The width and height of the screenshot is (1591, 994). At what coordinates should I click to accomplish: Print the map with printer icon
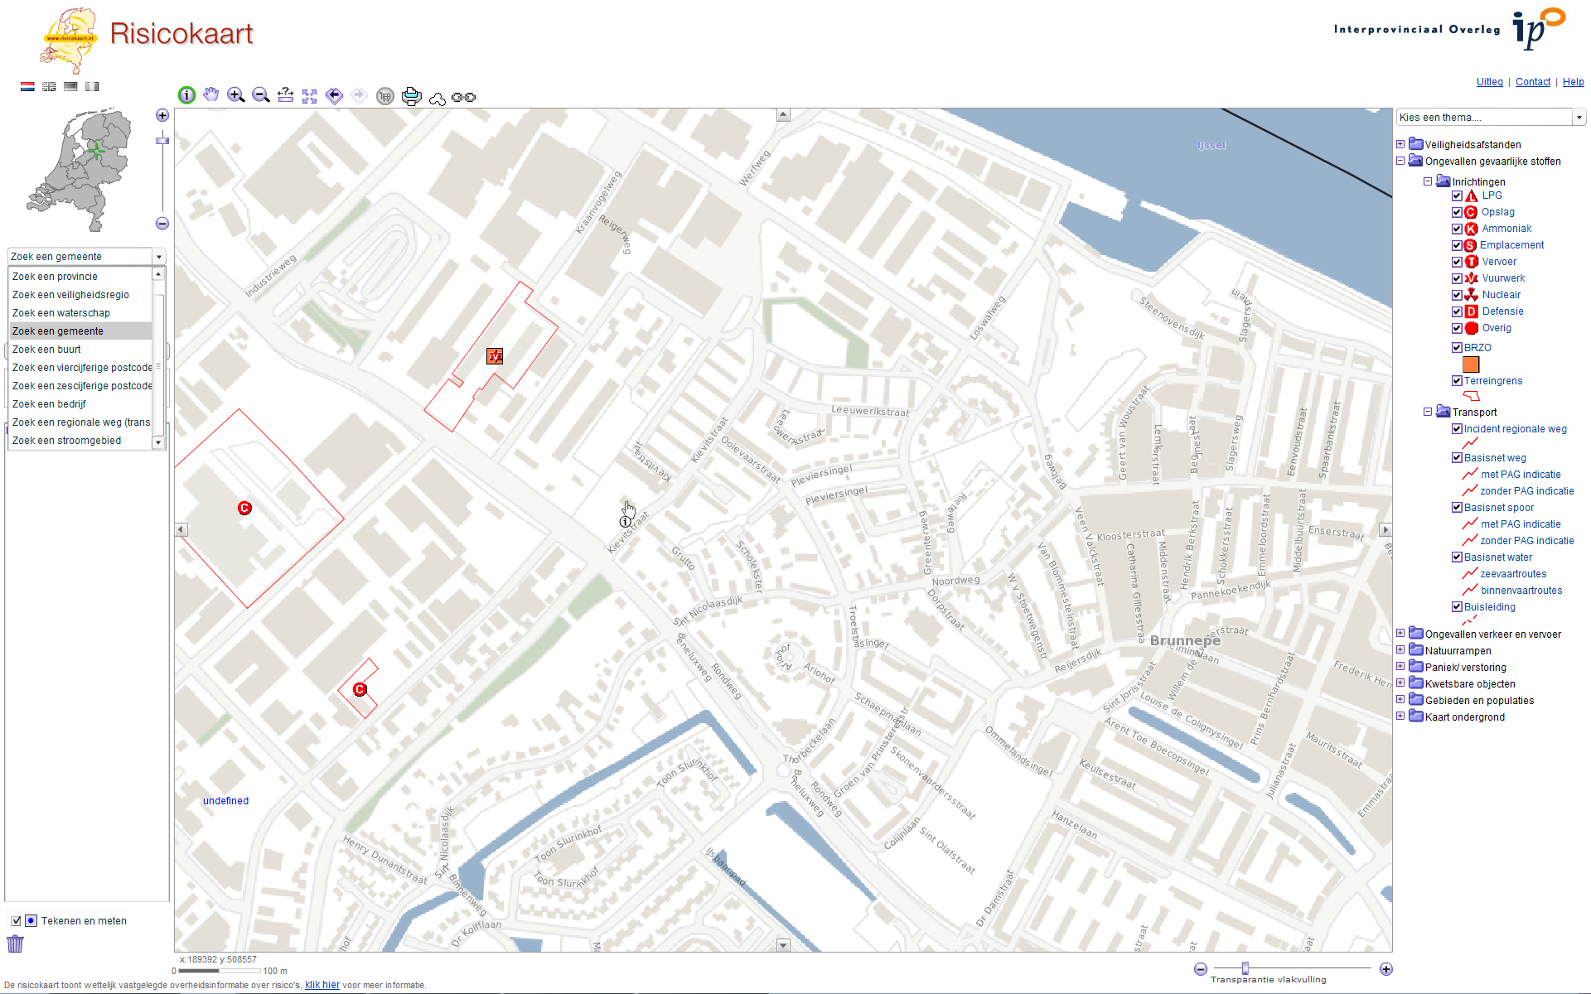point(411,97)
